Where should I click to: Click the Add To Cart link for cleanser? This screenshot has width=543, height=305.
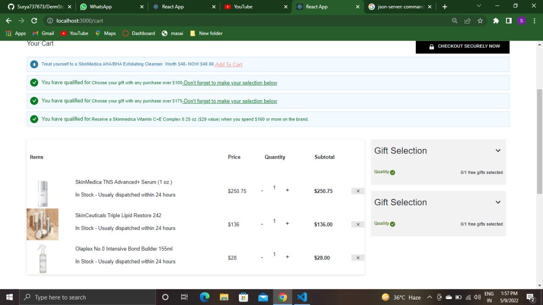[229, 64]
